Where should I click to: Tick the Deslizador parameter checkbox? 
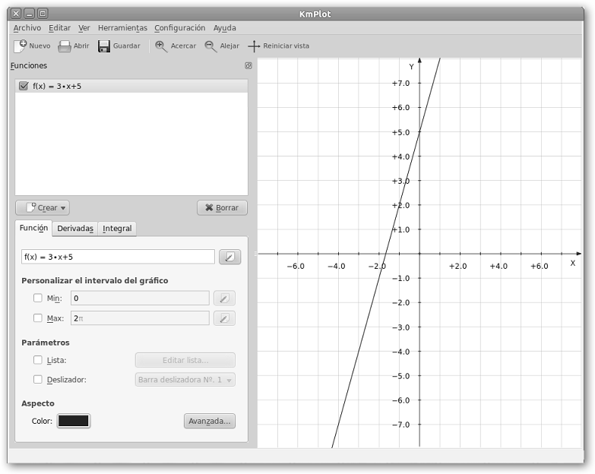coord(37,379)
